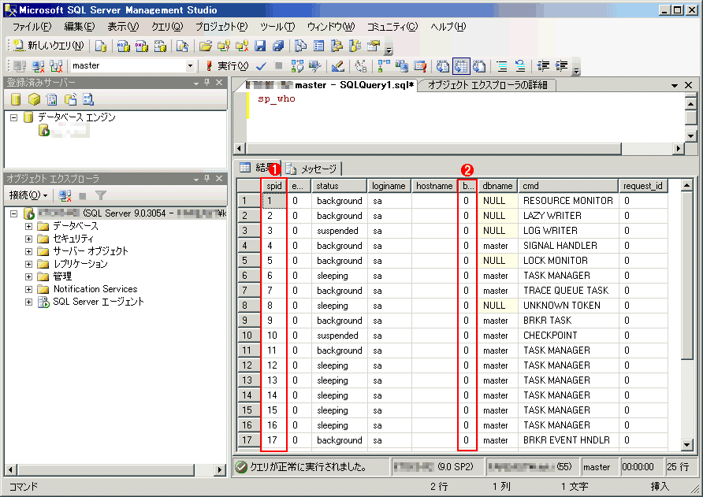
Task: Collapse the データベース エンジン node
Action: [x=14, y=117]
